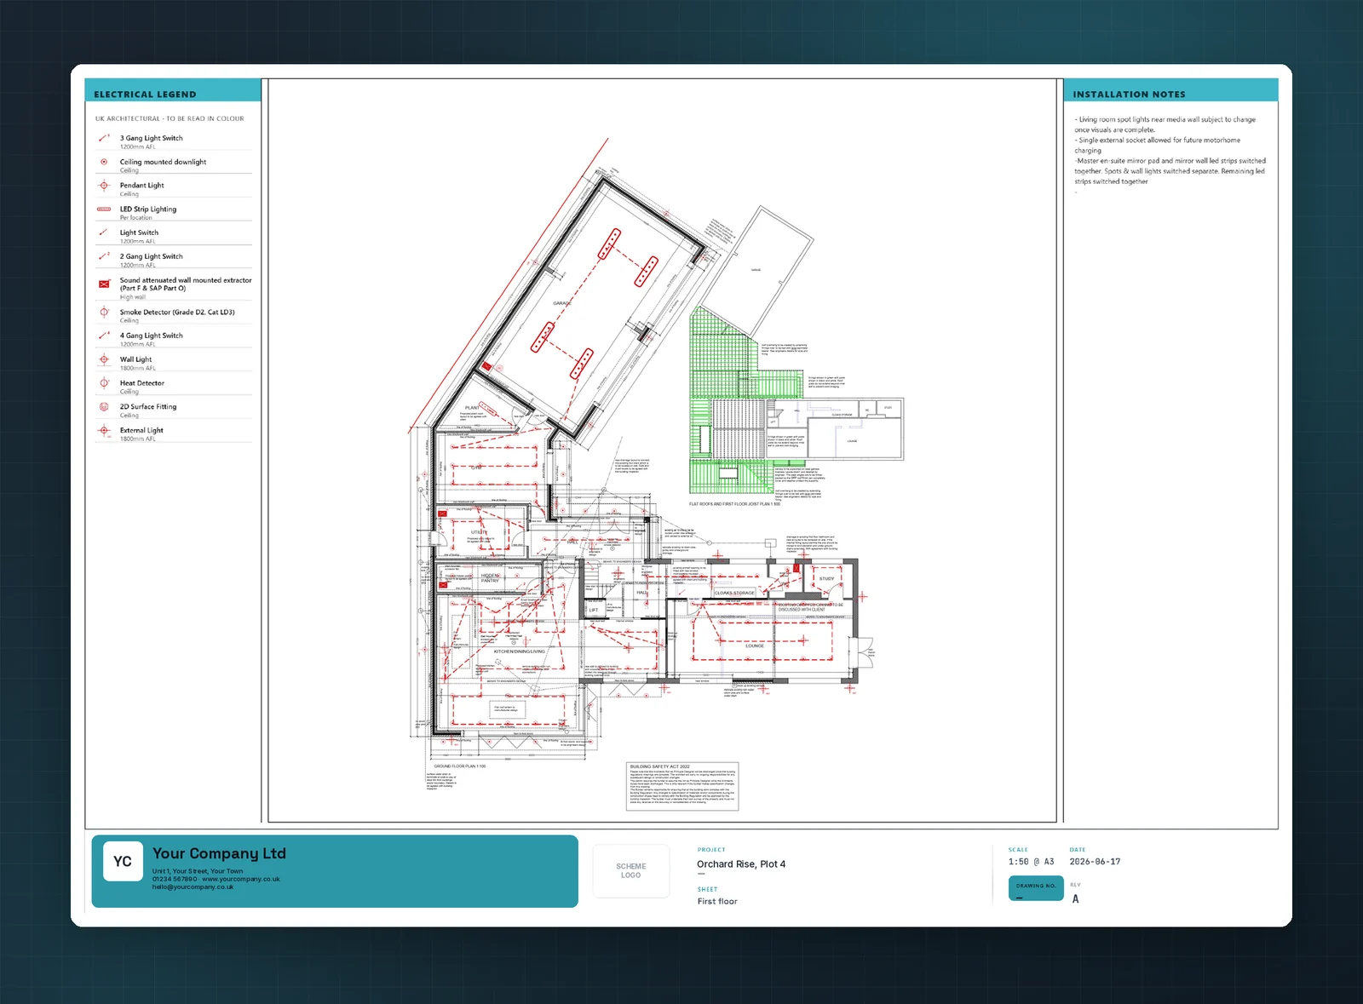The height and width of the screenshot is (1004, 1363).
Task: Click the green flat roof joist plan drawing
Action: (x=747, y=402)
